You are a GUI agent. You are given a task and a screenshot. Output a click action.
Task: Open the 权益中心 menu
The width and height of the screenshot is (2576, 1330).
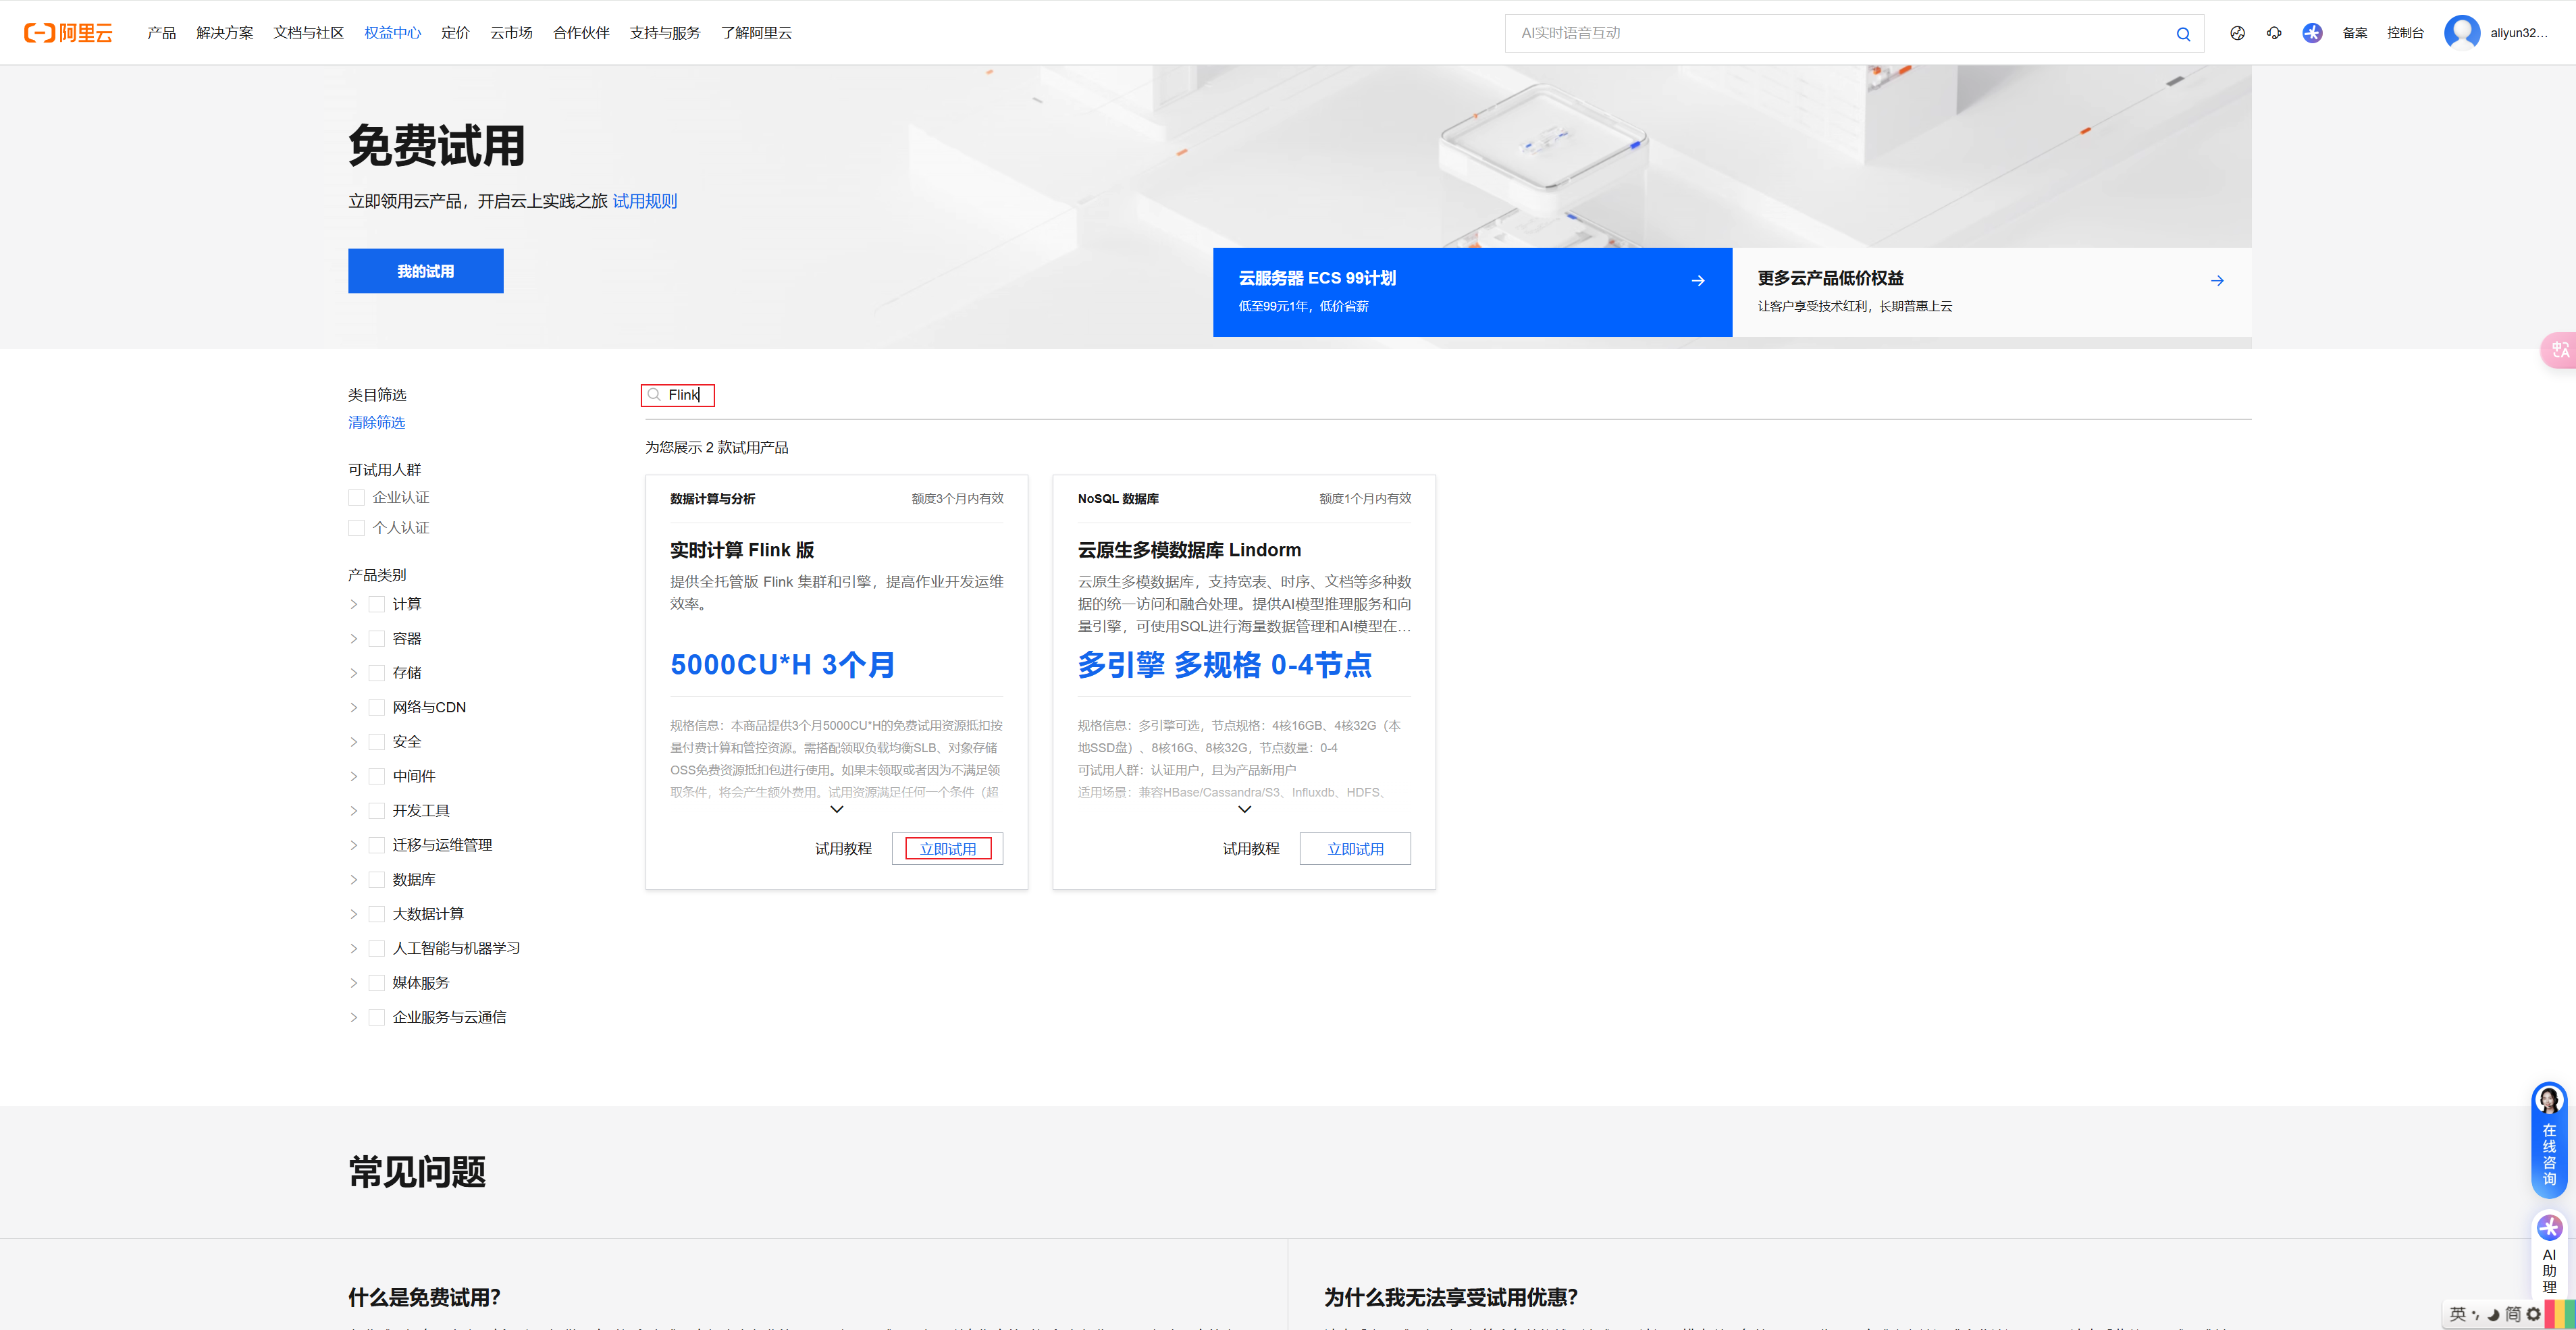coord(392,33)
